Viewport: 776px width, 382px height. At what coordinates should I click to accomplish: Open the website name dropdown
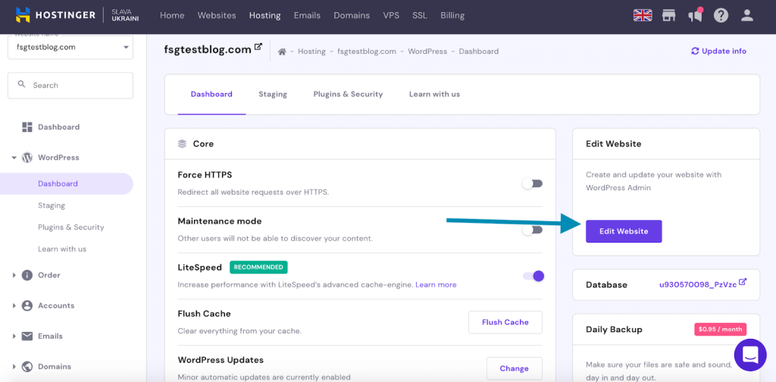tap(70, 48)
